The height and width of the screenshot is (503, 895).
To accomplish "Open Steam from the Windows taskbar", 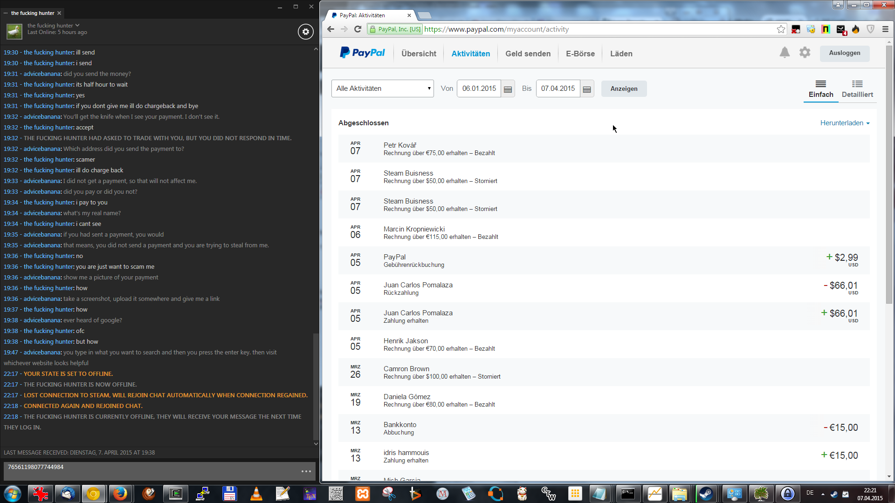I will [706, 494].
